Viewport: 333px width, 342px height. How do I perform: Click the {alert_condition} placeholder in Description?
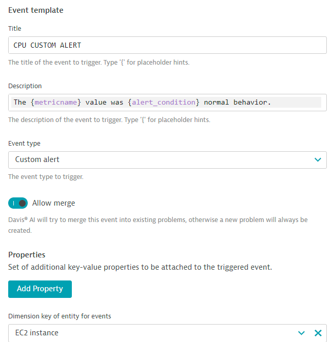click(164, 103)
